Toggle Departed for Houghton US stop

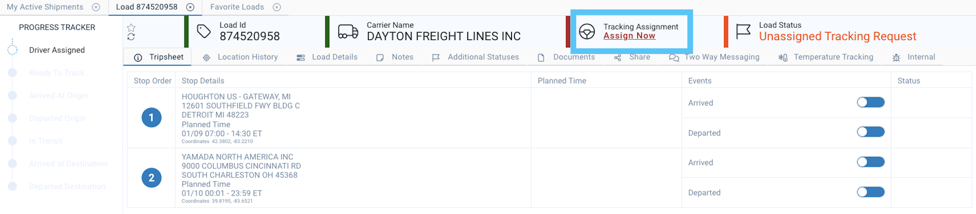click(x=871, y=132)
